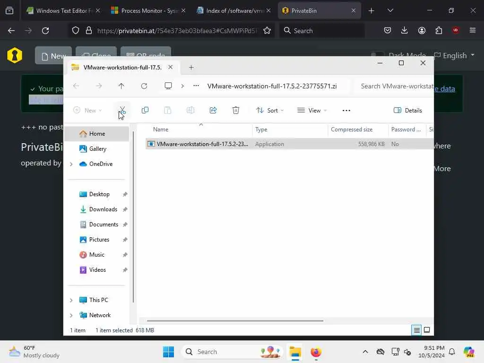
Task: Toggle the Details pane in Explorer
Action: coord(408,111)
